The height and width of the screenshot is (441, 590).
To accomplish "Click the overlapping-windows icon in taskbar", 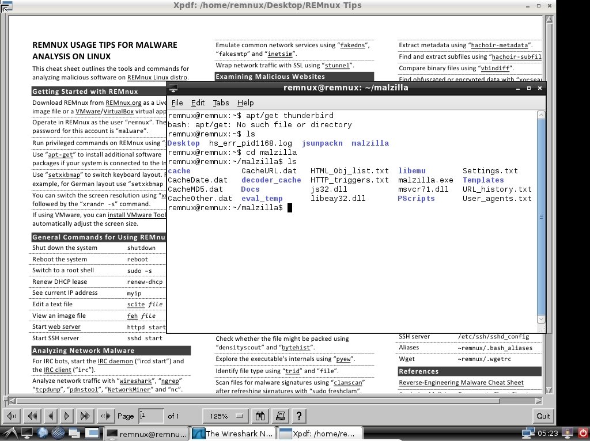I will 74,434.
